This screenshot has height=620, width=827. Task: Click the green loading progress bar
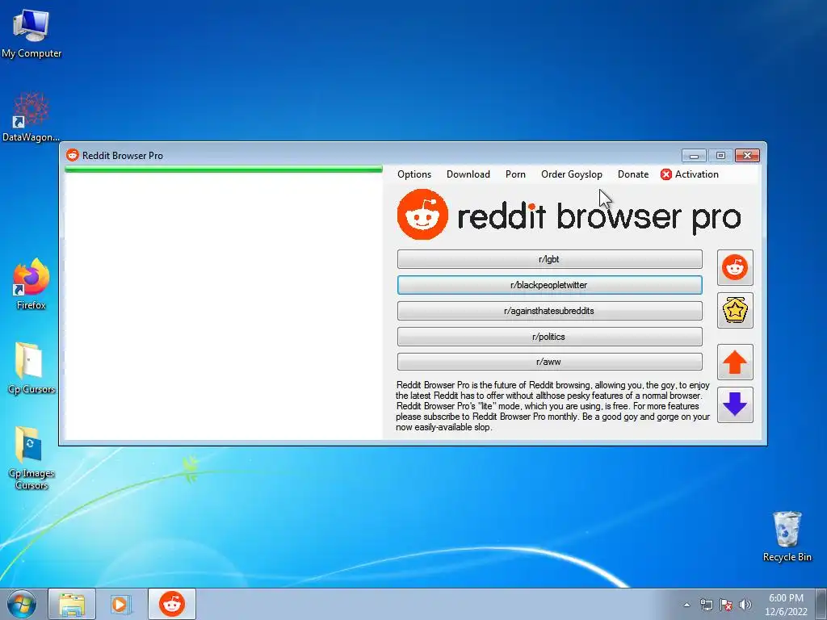tap(224, 170)
